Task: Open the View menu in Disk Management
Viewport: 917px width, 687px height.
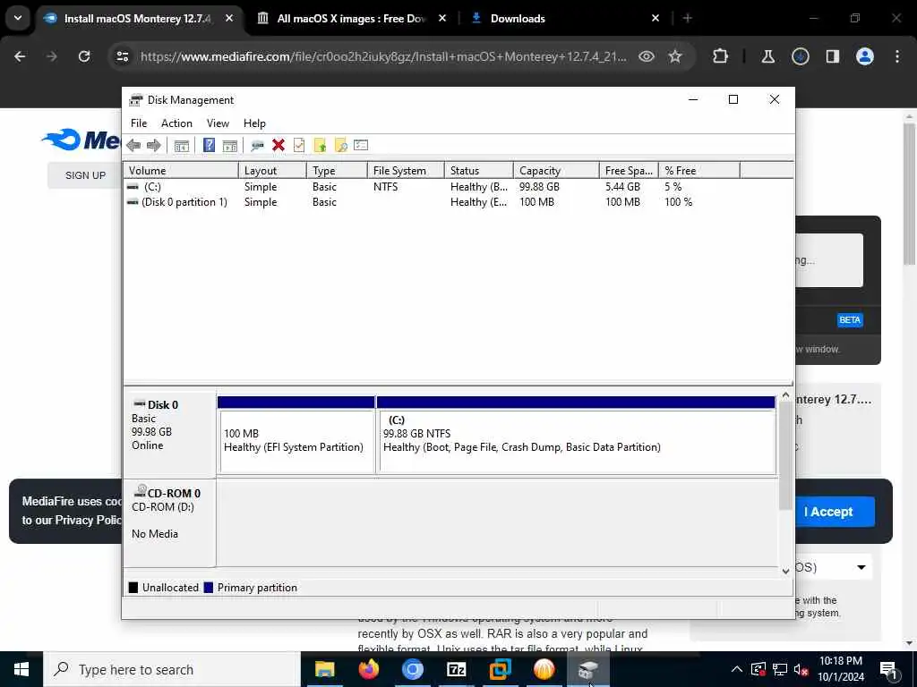Action: (x=218, y=123)
